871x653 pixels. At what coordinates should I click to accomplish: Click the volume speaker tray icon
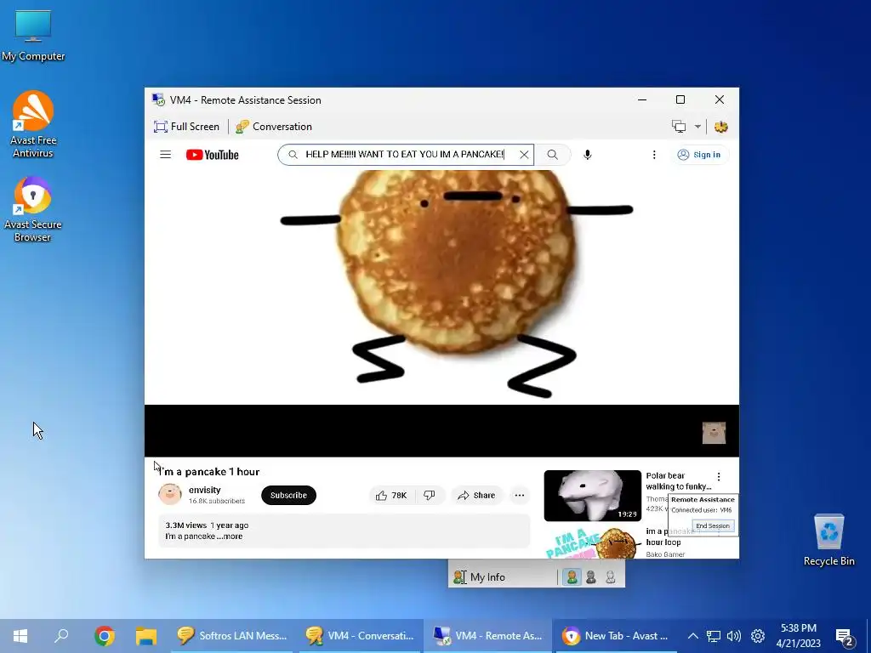[x=734, y=636]
